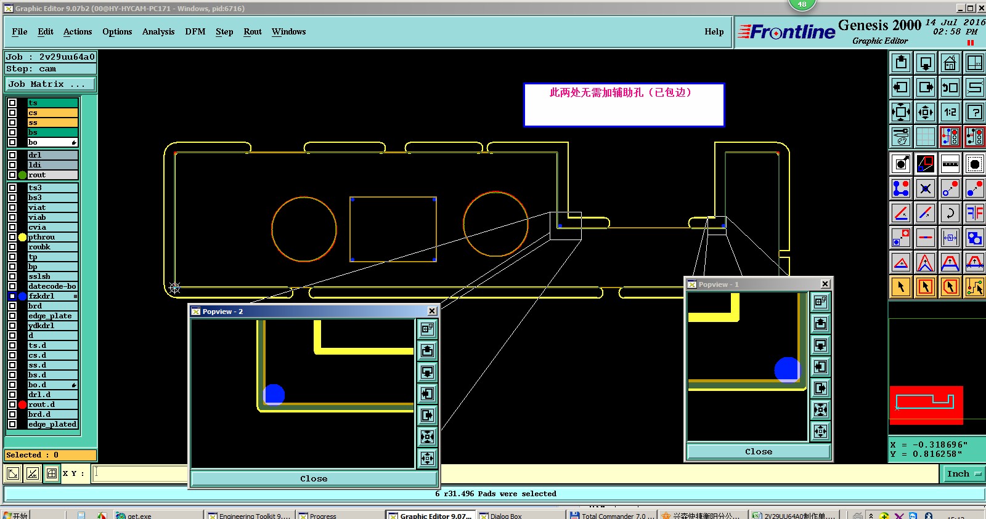The image size is (986, 519).
Task: Click the zoom in expanding-arrows icon
Action: (x=901, y=112)
